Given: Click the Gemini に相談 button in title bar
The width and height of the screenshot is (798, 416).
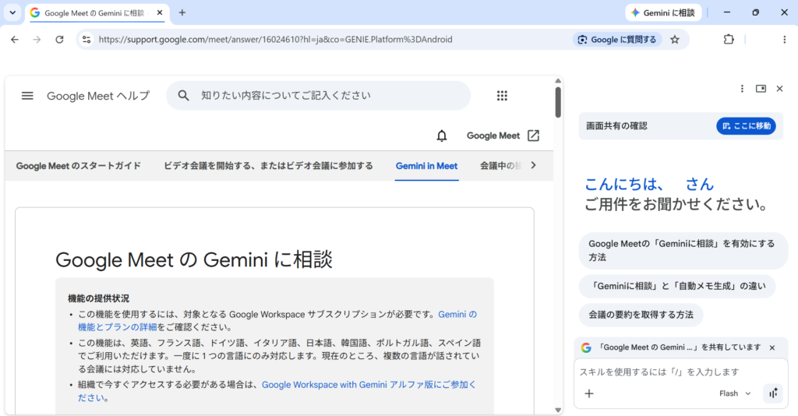Looking at the screenshot, I should [x=663, y=12].
